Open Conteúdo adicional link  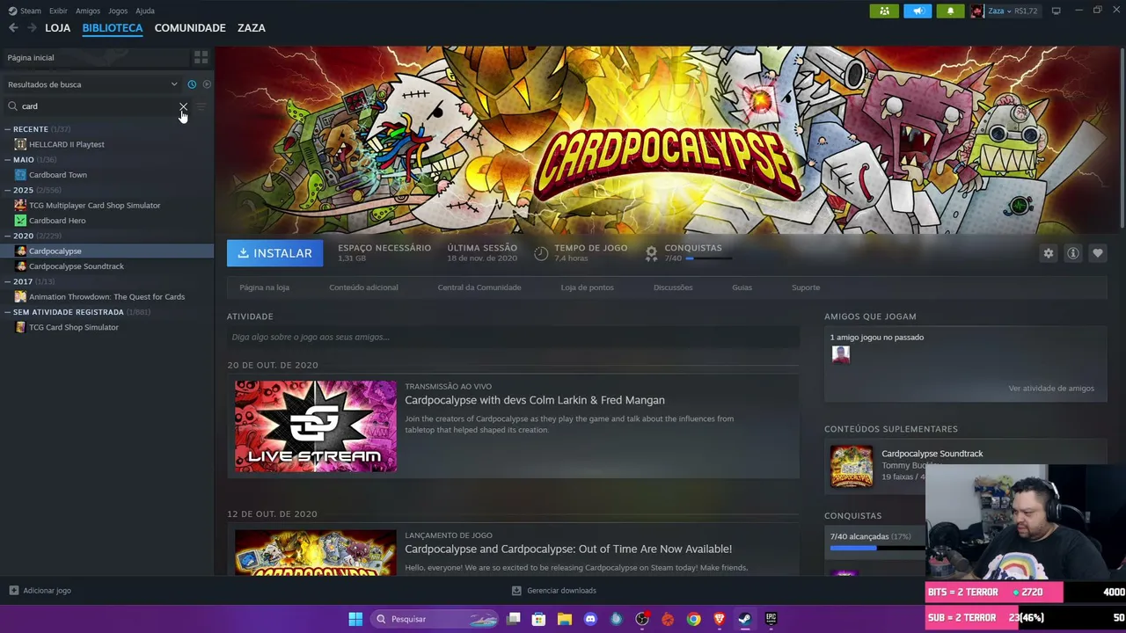(363, 287)
